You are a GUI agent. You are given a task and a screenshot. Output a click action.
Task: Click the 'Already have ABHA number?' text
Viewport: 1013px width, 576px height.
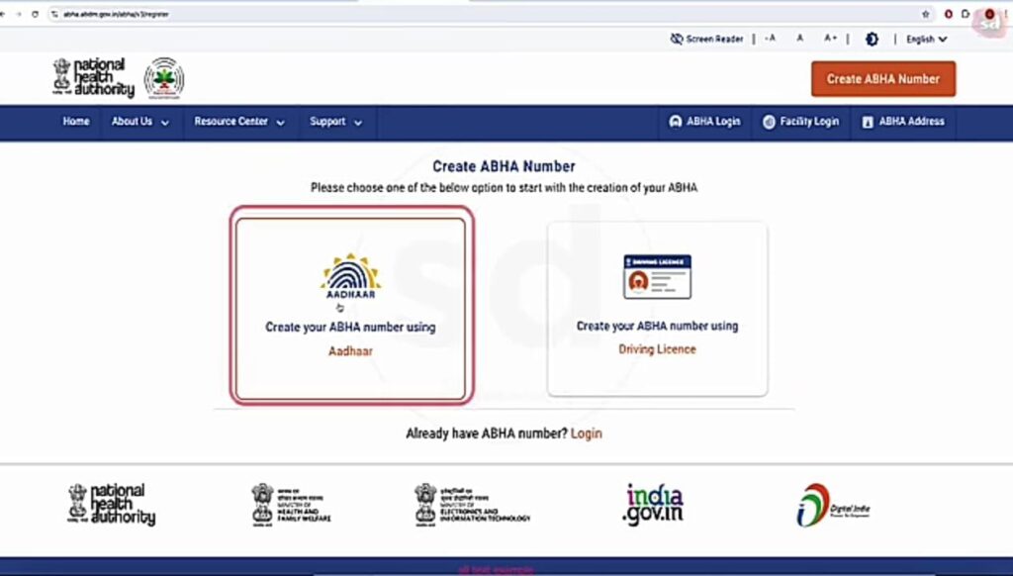(x=487, y=433)
